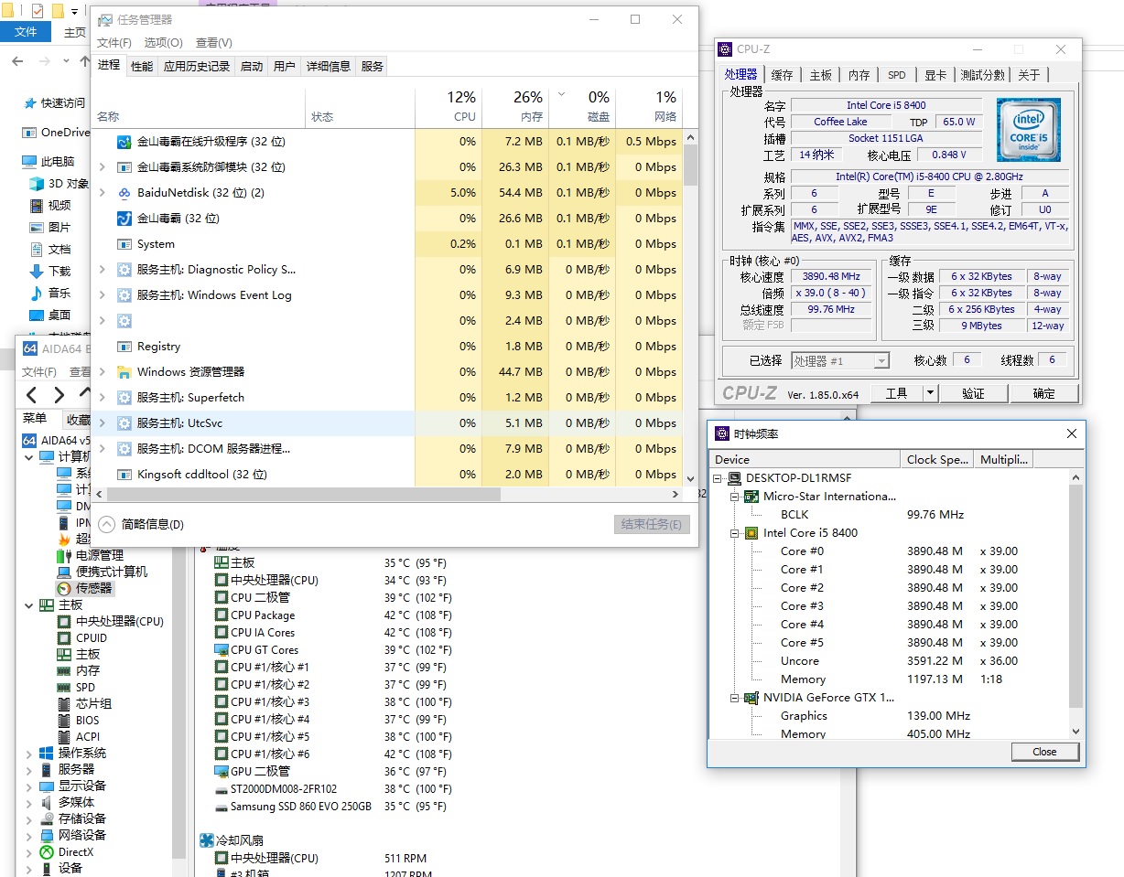Click the ACPI icon in AIDA64 tree
Image resolution: width=1124 pixels, height=877 pixels.
[64, 736]
